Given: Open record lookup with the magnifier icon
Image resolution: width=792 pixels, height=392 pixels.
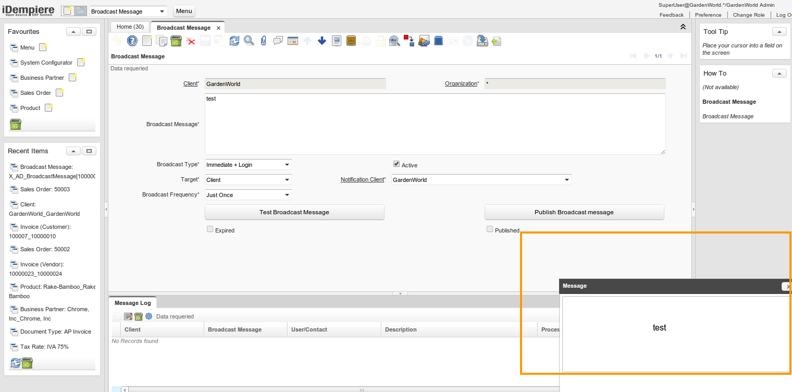Looking at the screenshot, I should coord(249,41).
